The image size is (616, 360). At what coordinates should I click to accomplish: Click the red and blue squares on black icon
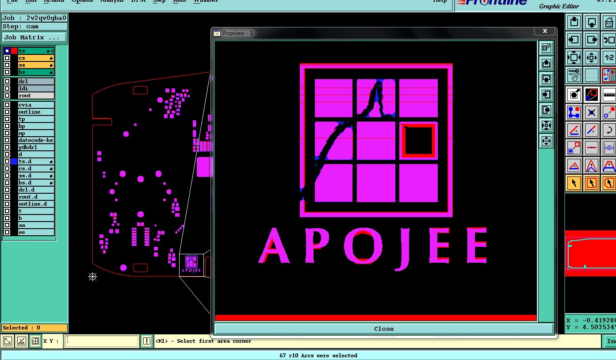point(592,94)
